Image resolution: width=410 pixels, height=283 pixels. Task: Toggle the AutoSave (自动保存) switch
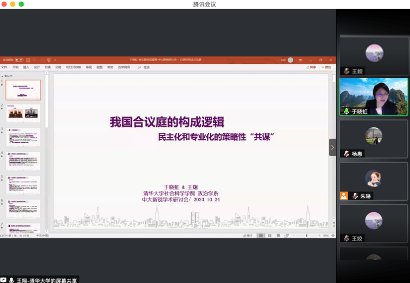pos(19,60)
